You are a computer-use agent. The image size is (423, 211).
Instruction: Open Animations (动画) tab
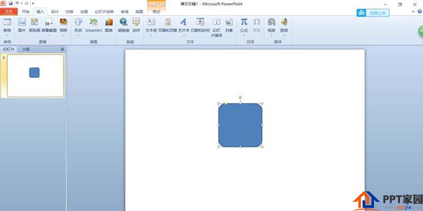coord(84,12)
